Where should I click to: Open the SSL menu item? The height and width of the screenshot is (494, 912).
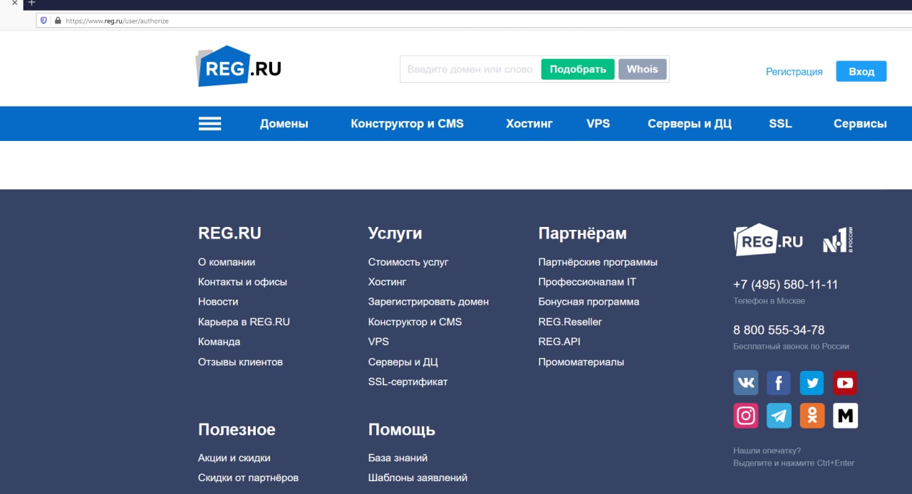coord(780,124)
